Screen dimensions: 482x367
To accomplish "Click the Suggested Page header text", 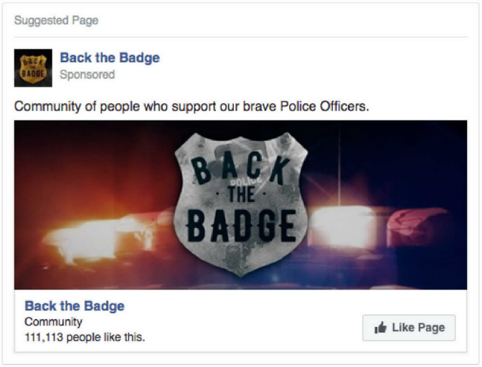I will [56, 20].
